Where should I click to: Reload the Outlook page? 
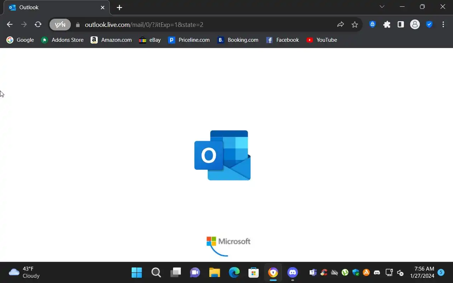[38, 24]
